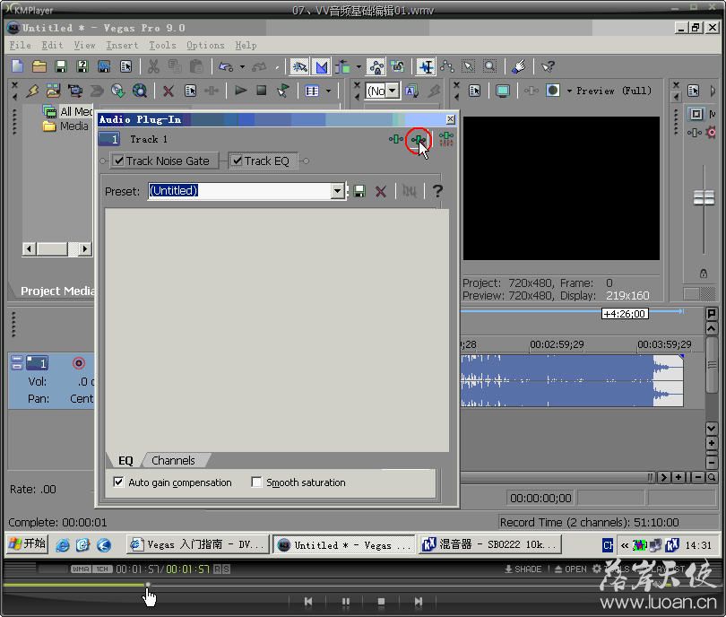This screenshot has height=617, width=726.
Task: Toggle Enable Snapping in main toolbar
Action: pos(299,66)
